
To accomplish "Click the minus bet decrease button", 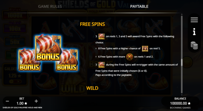I will click(7, 101).
